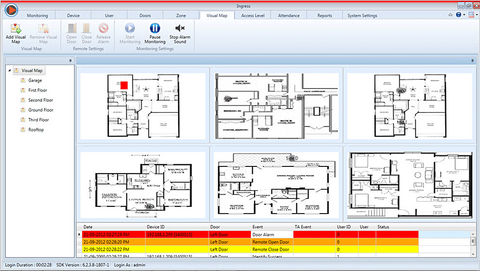The height and width of the screenshot is (271, 480).
Task: Click the Open Door icon
Action: 71,28
